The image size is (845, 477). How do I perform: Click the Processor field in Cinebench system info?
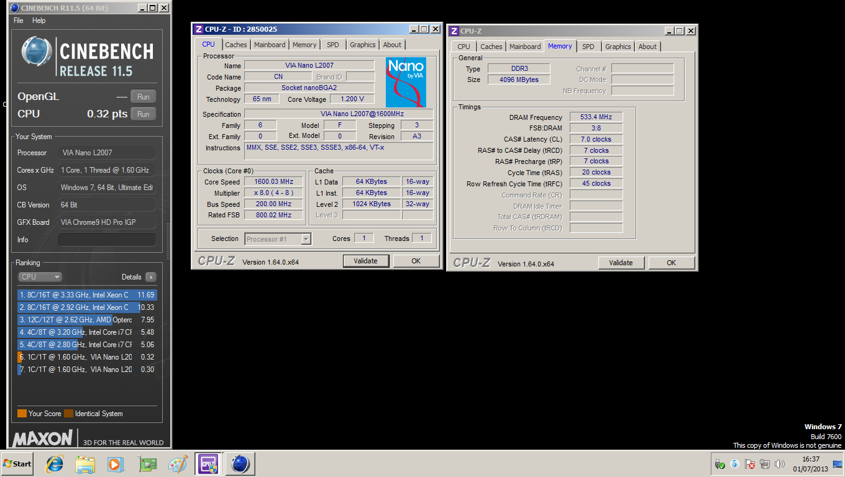coord(106,153)
